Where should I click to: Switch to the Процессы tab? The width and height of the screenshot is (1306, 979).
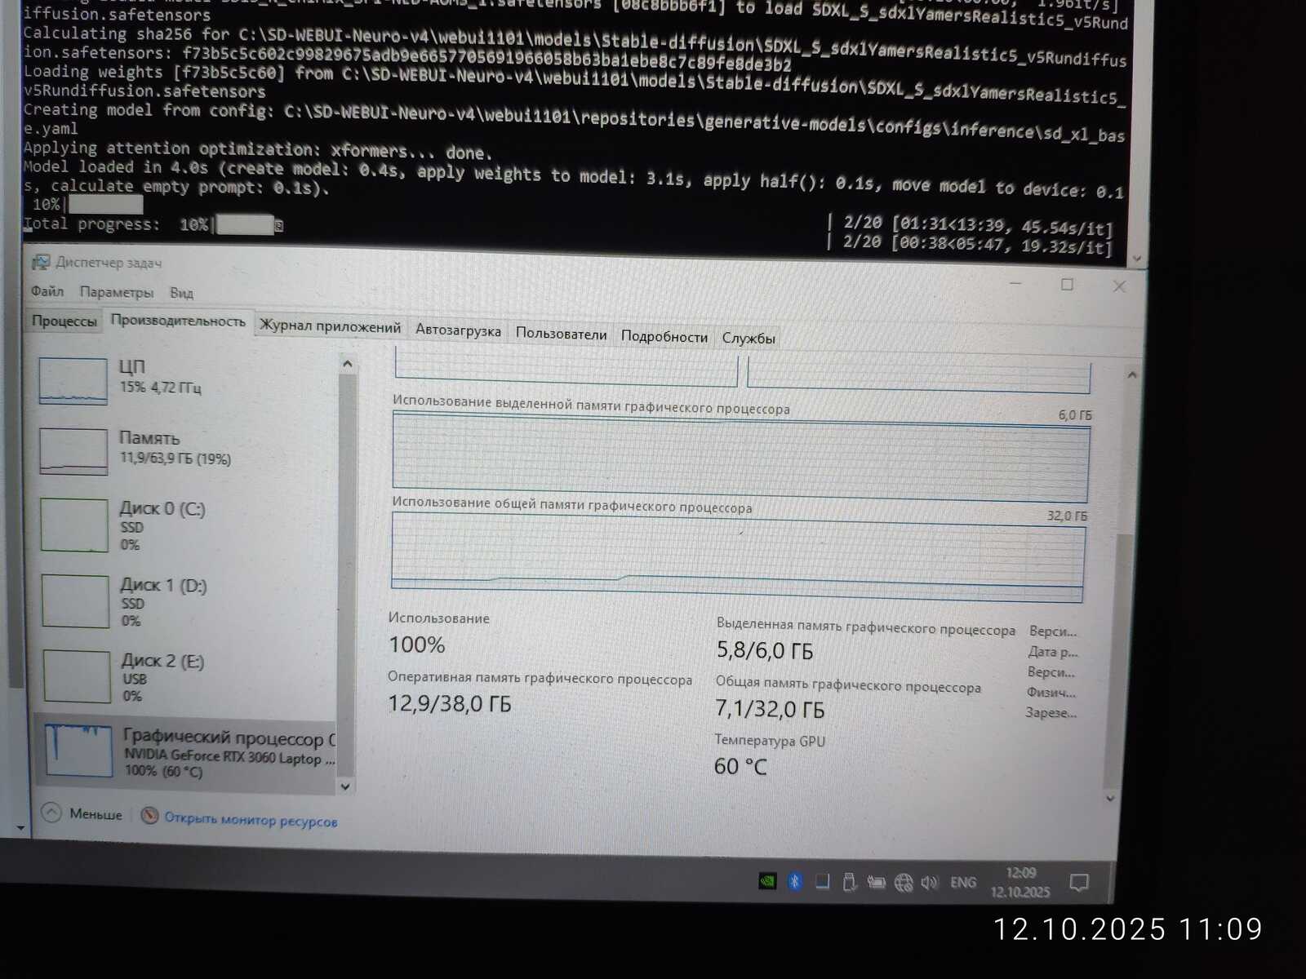pos(64,321)
